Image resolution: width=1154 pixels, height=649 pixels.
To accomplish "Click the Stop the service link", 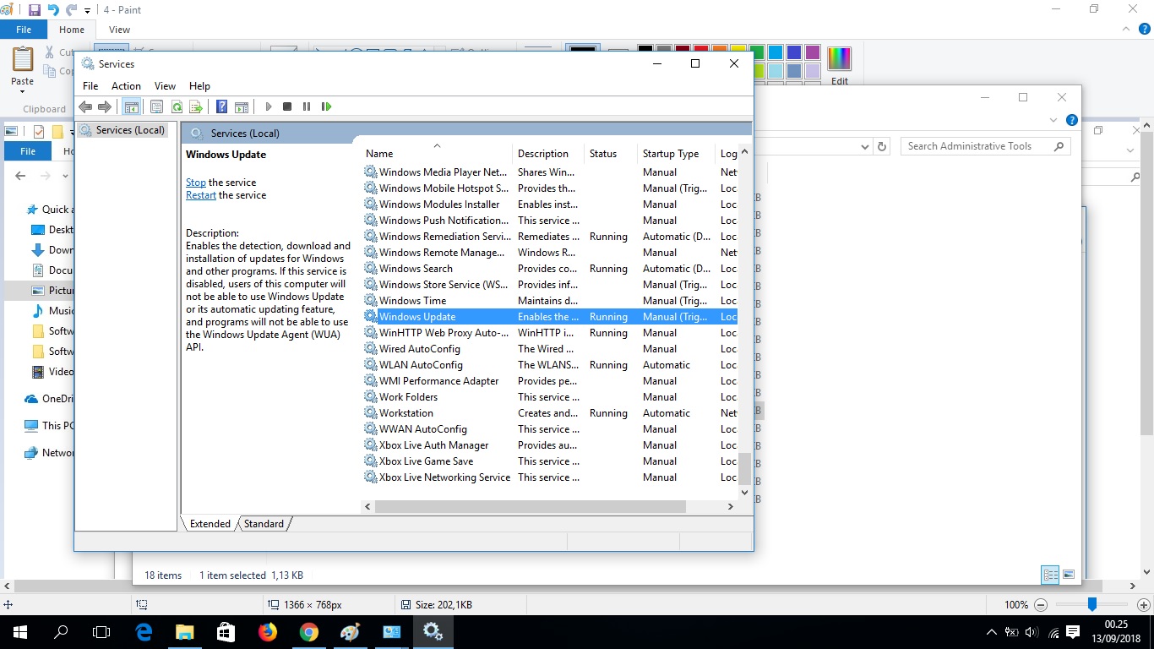I will [195, 183].
